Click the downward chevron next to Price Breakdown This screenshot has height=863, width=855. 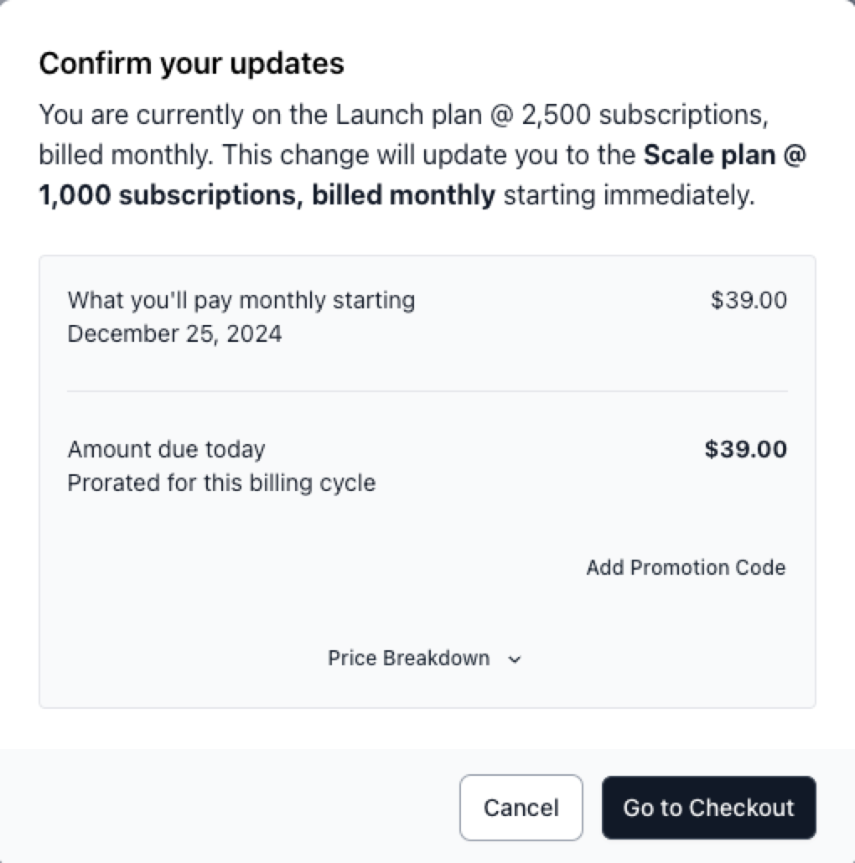515,659
